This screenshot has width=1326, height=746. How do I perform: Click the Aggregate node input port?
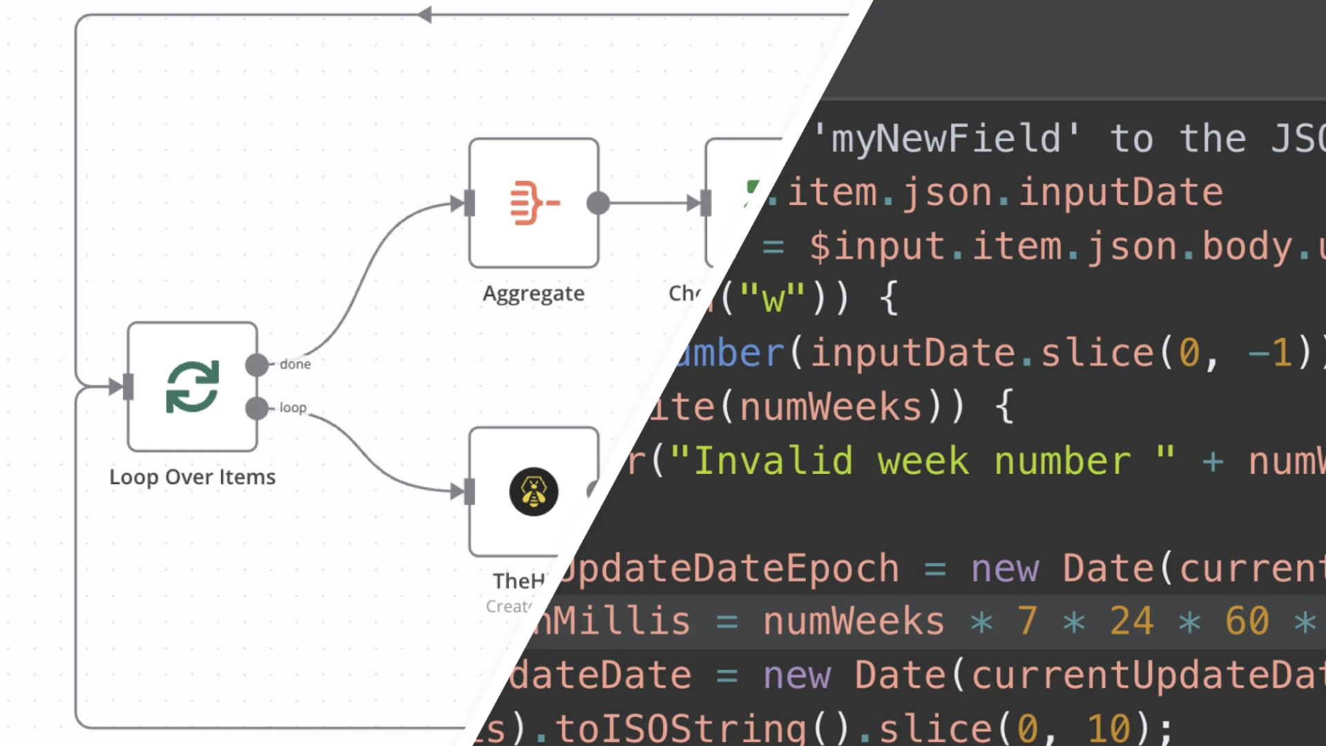470,203
